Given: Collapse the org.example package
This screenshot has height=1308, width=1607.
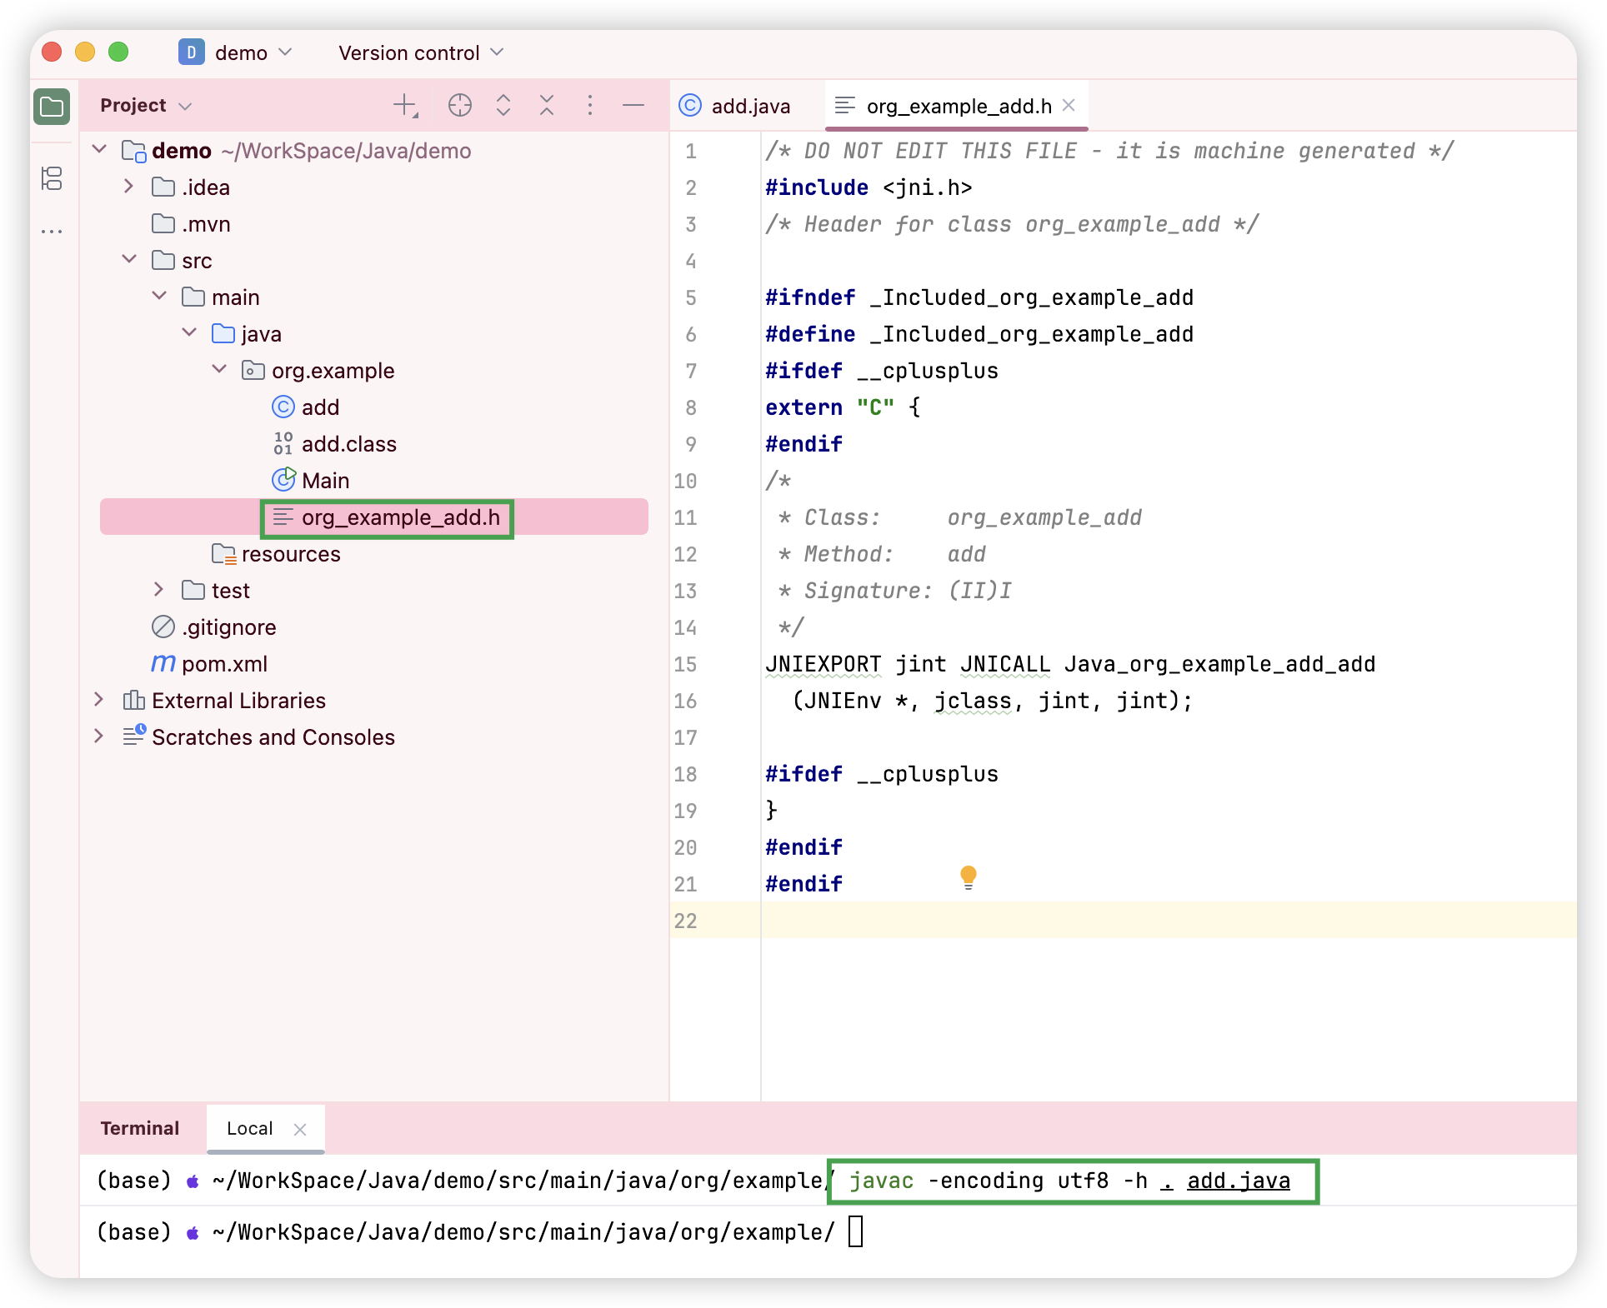Looking at the screenshot, I should click(x=219, y=369).
